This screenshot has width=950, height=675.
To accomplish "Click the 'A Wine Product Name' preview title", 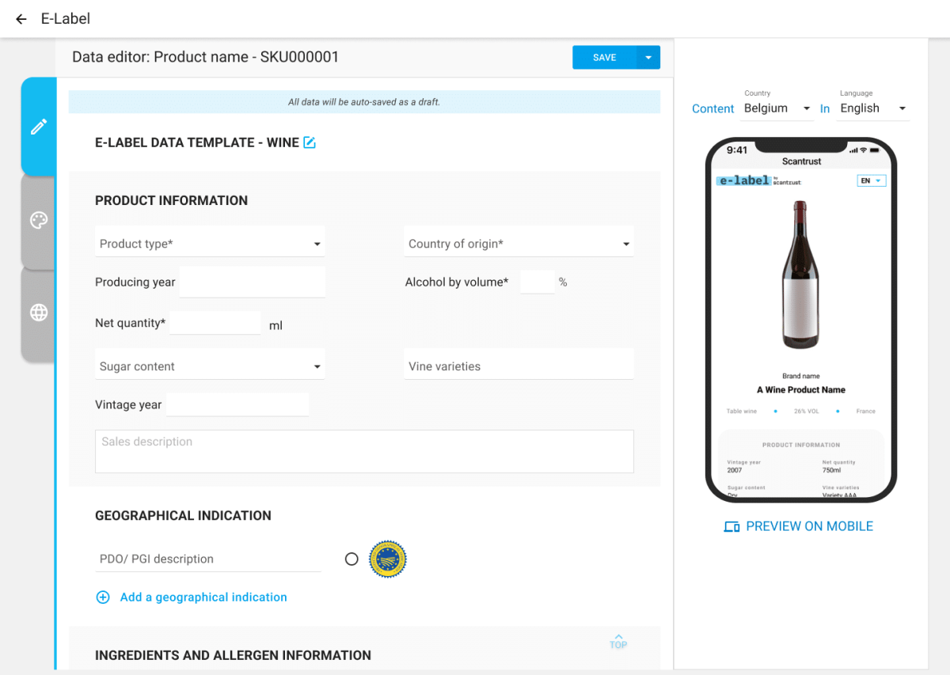I will point(801,390).
